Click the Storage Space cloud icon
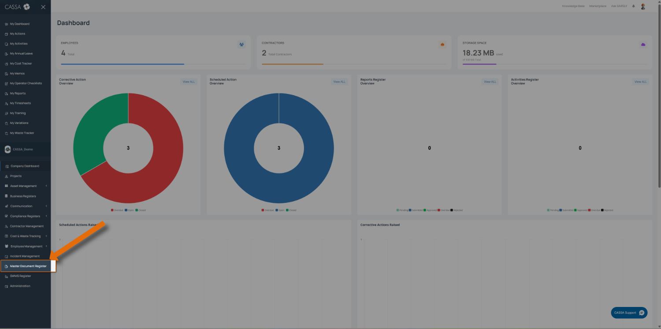The width and height of the screenshot is (661, 329). [x=643, y=45]
